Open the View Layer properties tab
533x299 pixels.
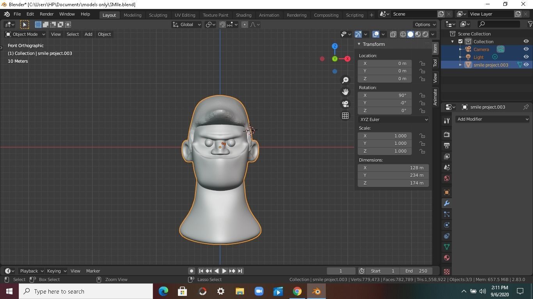pyautogui.click(x=447, y=156)
